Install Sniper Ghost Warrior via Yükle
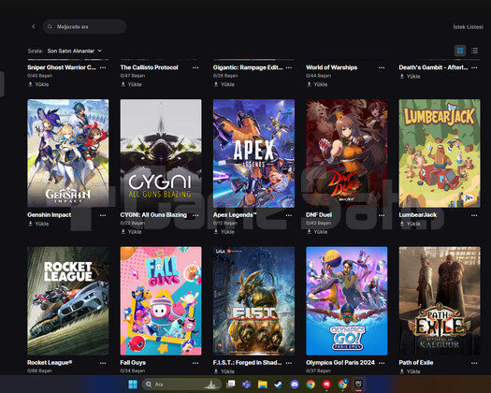Viewport: 491px width, 393px height. coord(38,84)
